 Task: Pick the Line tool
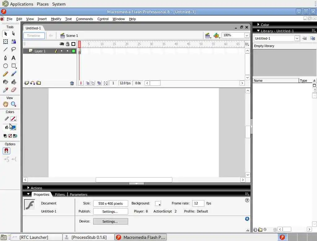(6, 50)
